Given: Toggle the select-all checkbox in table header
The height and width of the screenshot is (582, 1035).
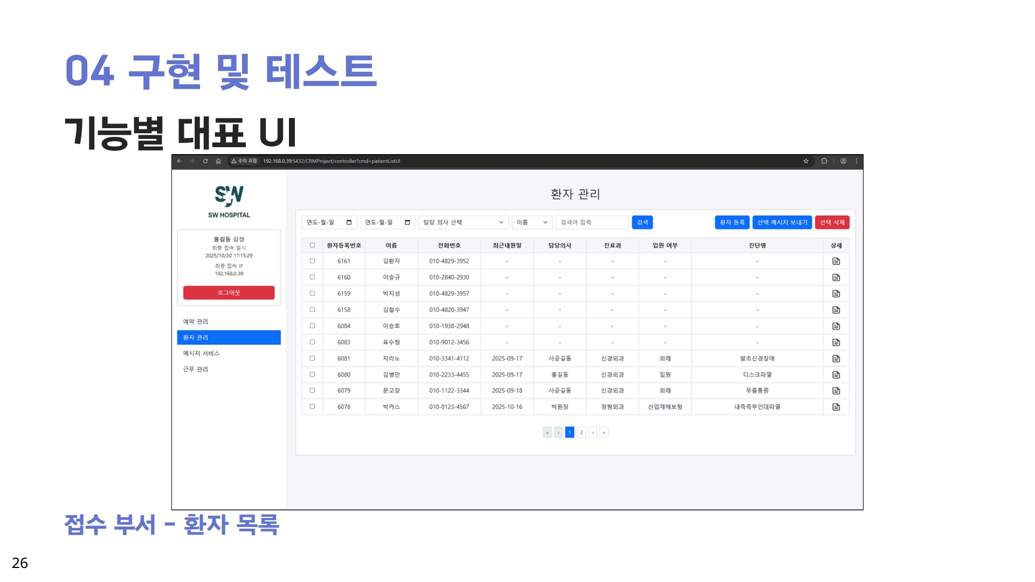Looking at the screenshot, I should tap(312, 246).
